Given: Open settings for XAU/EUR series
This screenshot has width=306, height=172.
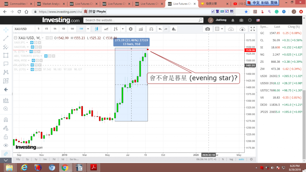Looking at the screenshot, I should [x=36, y=47].
